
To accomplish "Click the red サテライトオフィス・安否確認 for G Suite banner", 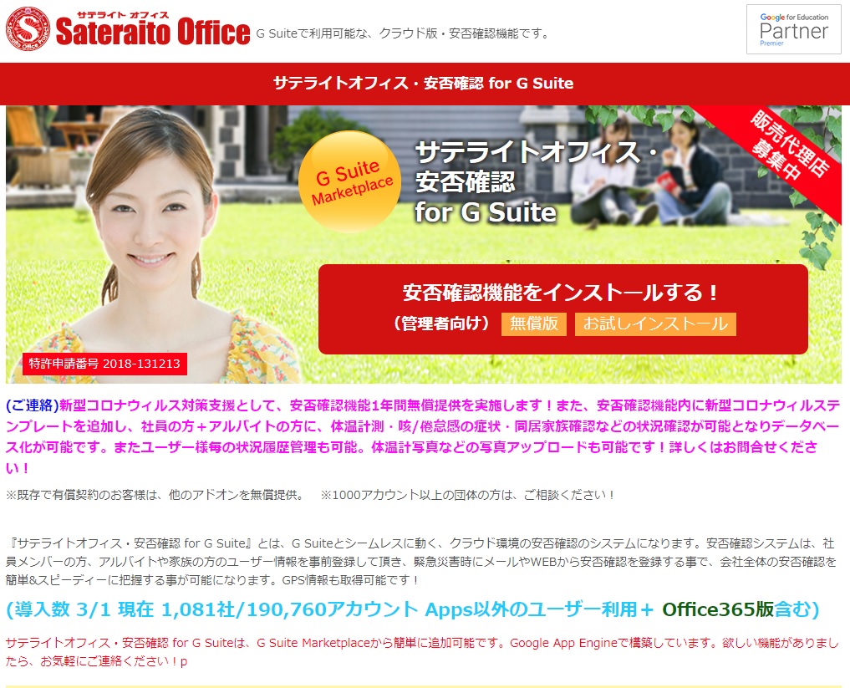I will pyautogui.click(x=425, y=84).
